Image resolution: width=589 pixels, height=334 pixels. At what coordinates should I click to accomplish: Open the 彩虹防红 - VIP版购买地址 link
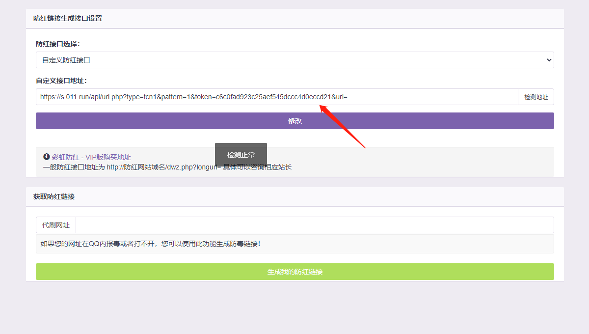click(x=91, y=157)
